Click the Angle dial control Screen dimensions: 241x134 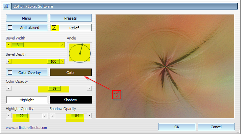click(80, 53)
